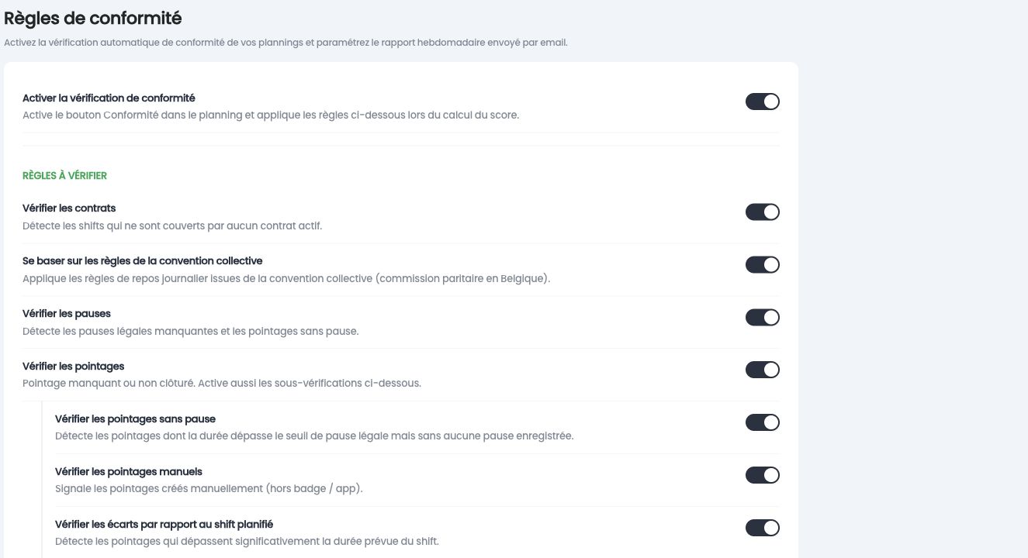Turn off the convention collective rules switch
1028x558 pixels.
coord(762,264)
